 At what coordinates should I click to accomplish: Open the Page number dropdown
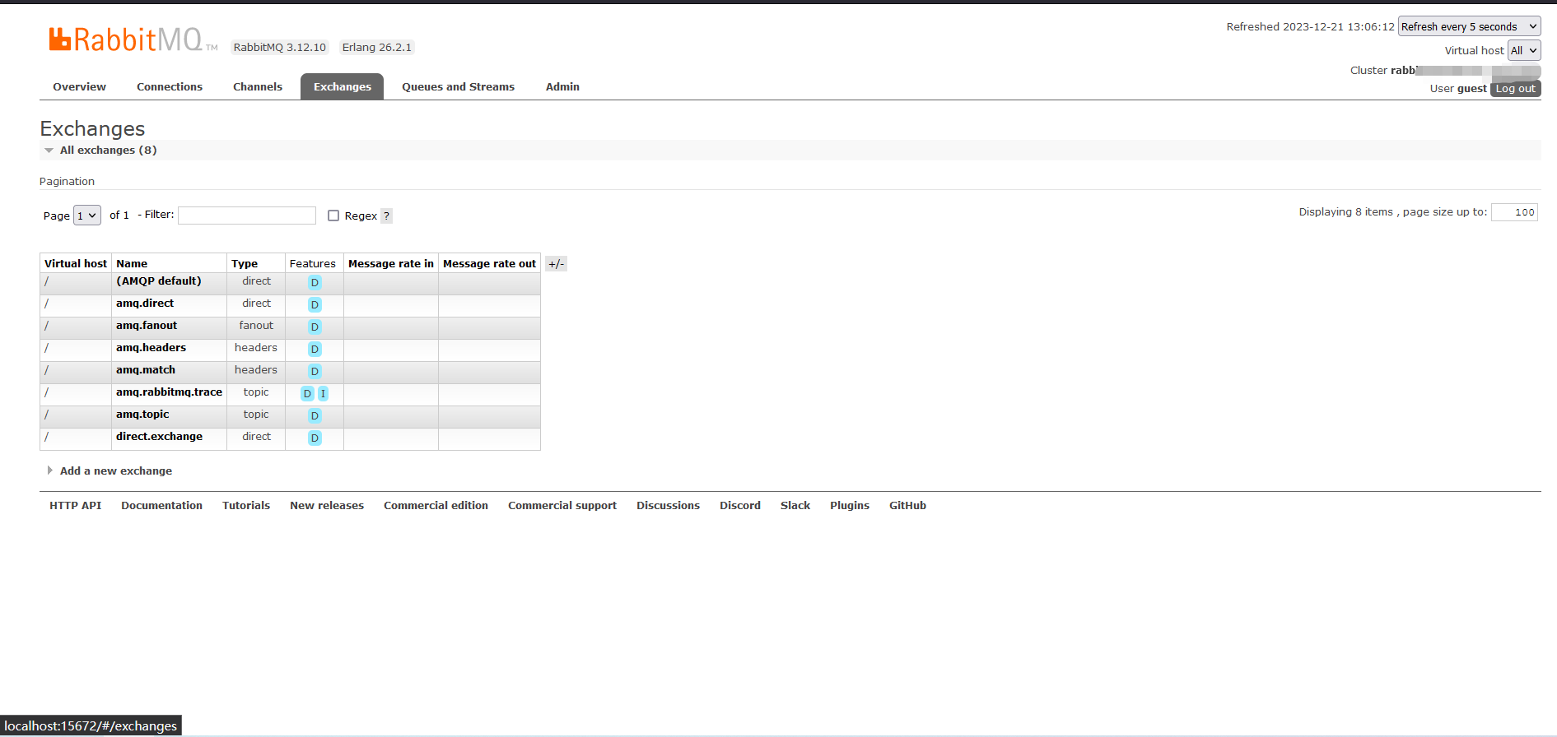click(x=87, y=216)
